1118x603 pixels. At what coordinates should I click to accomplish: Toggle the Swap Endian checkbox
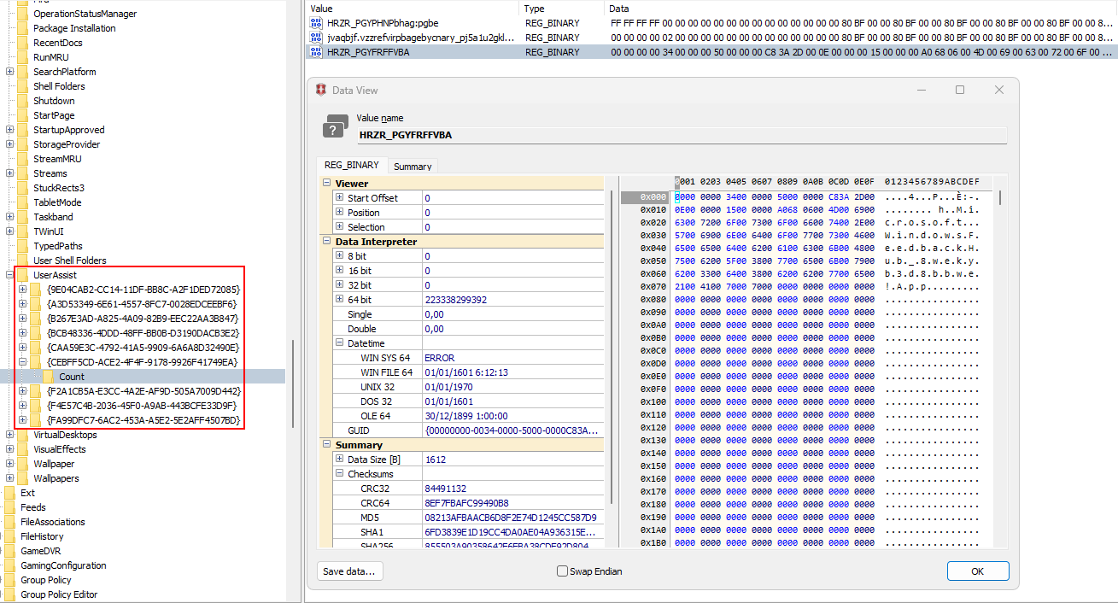pos(562,571)
